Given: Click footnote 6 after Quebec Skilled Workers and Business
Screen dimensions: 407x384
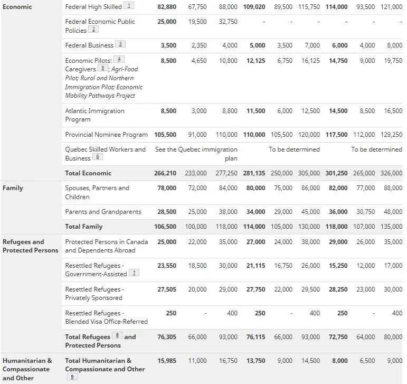Looking at the screenshot, I should click(x=98, y=157).
